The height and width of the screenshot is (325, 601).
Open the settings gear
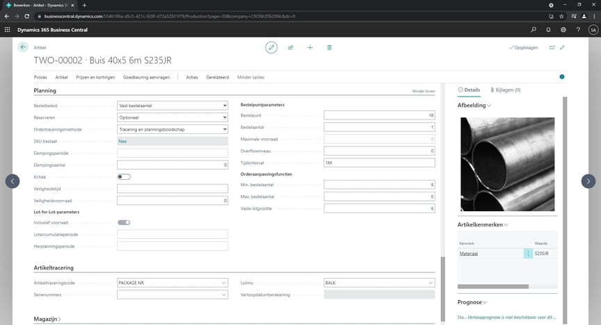click(563, 29)
